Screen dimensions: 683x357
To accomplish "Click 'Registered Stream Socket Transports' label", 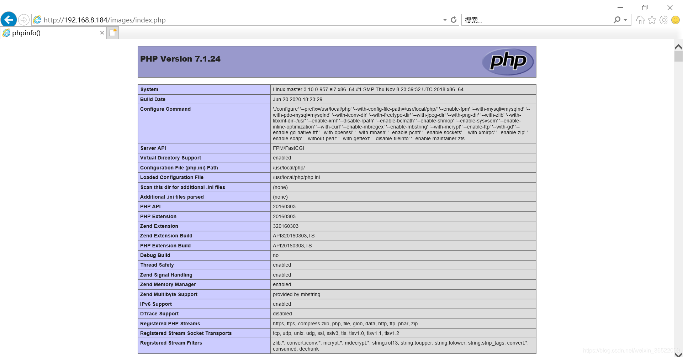I will tap(186, 333).
